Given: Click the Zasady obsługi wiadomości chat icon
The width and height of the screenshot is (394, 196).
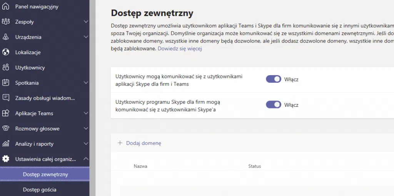Looking at the screenshot, I should pyautogui.click(x=6, y=98).
